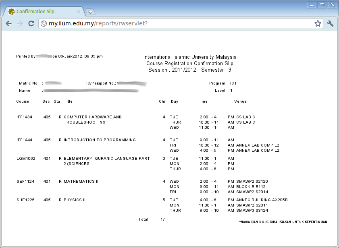
Task: Click total credit hours value 17
Action: pos(163,219)
